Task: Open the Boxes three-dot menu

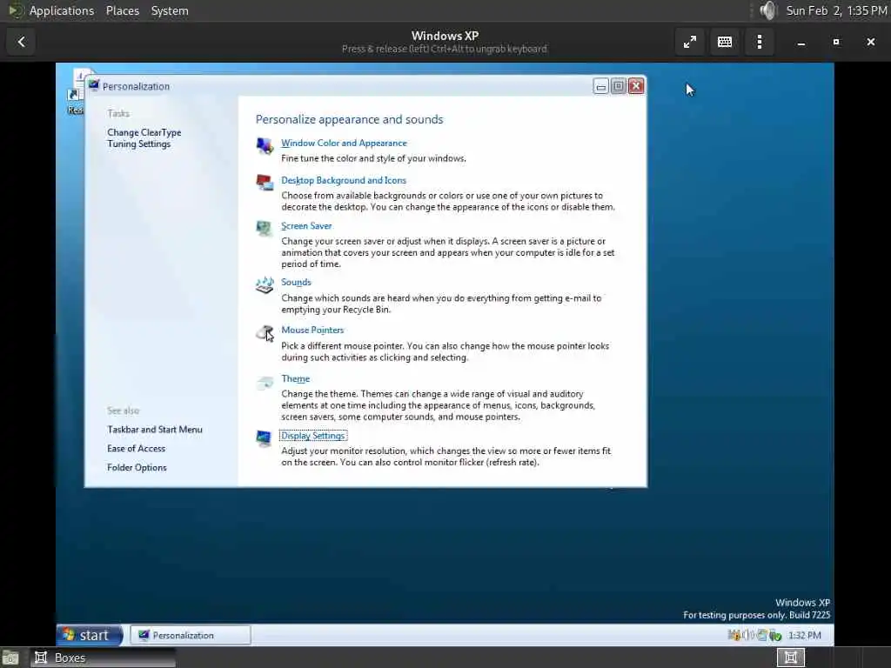Action: click(x=759, y=42)
